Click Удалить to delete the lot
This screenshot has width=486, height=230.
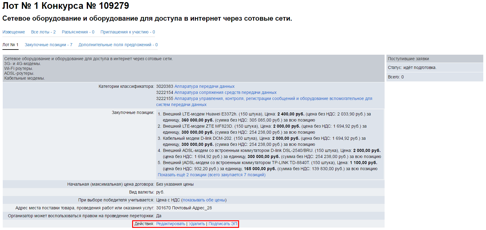click(197, 224)
